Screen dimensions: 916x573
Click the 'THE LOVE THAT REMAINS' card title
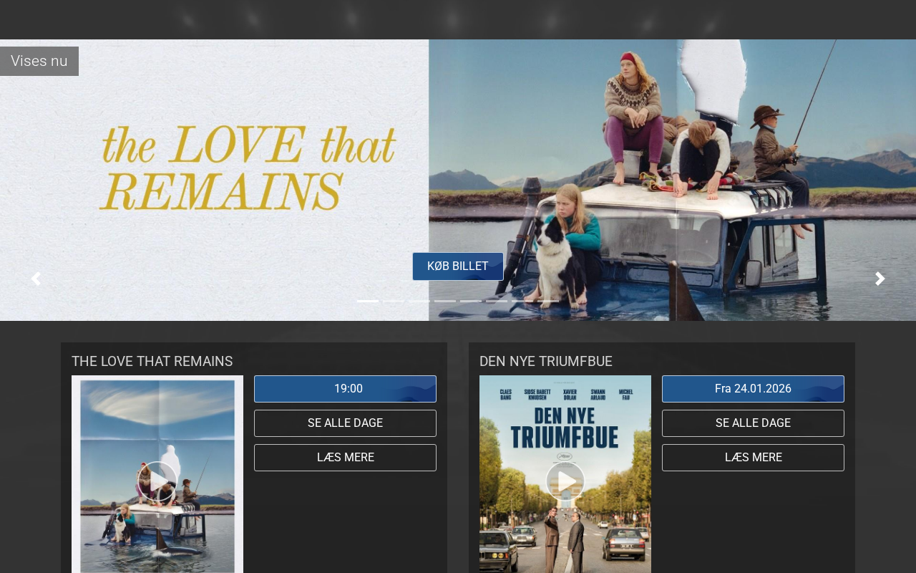152,361
